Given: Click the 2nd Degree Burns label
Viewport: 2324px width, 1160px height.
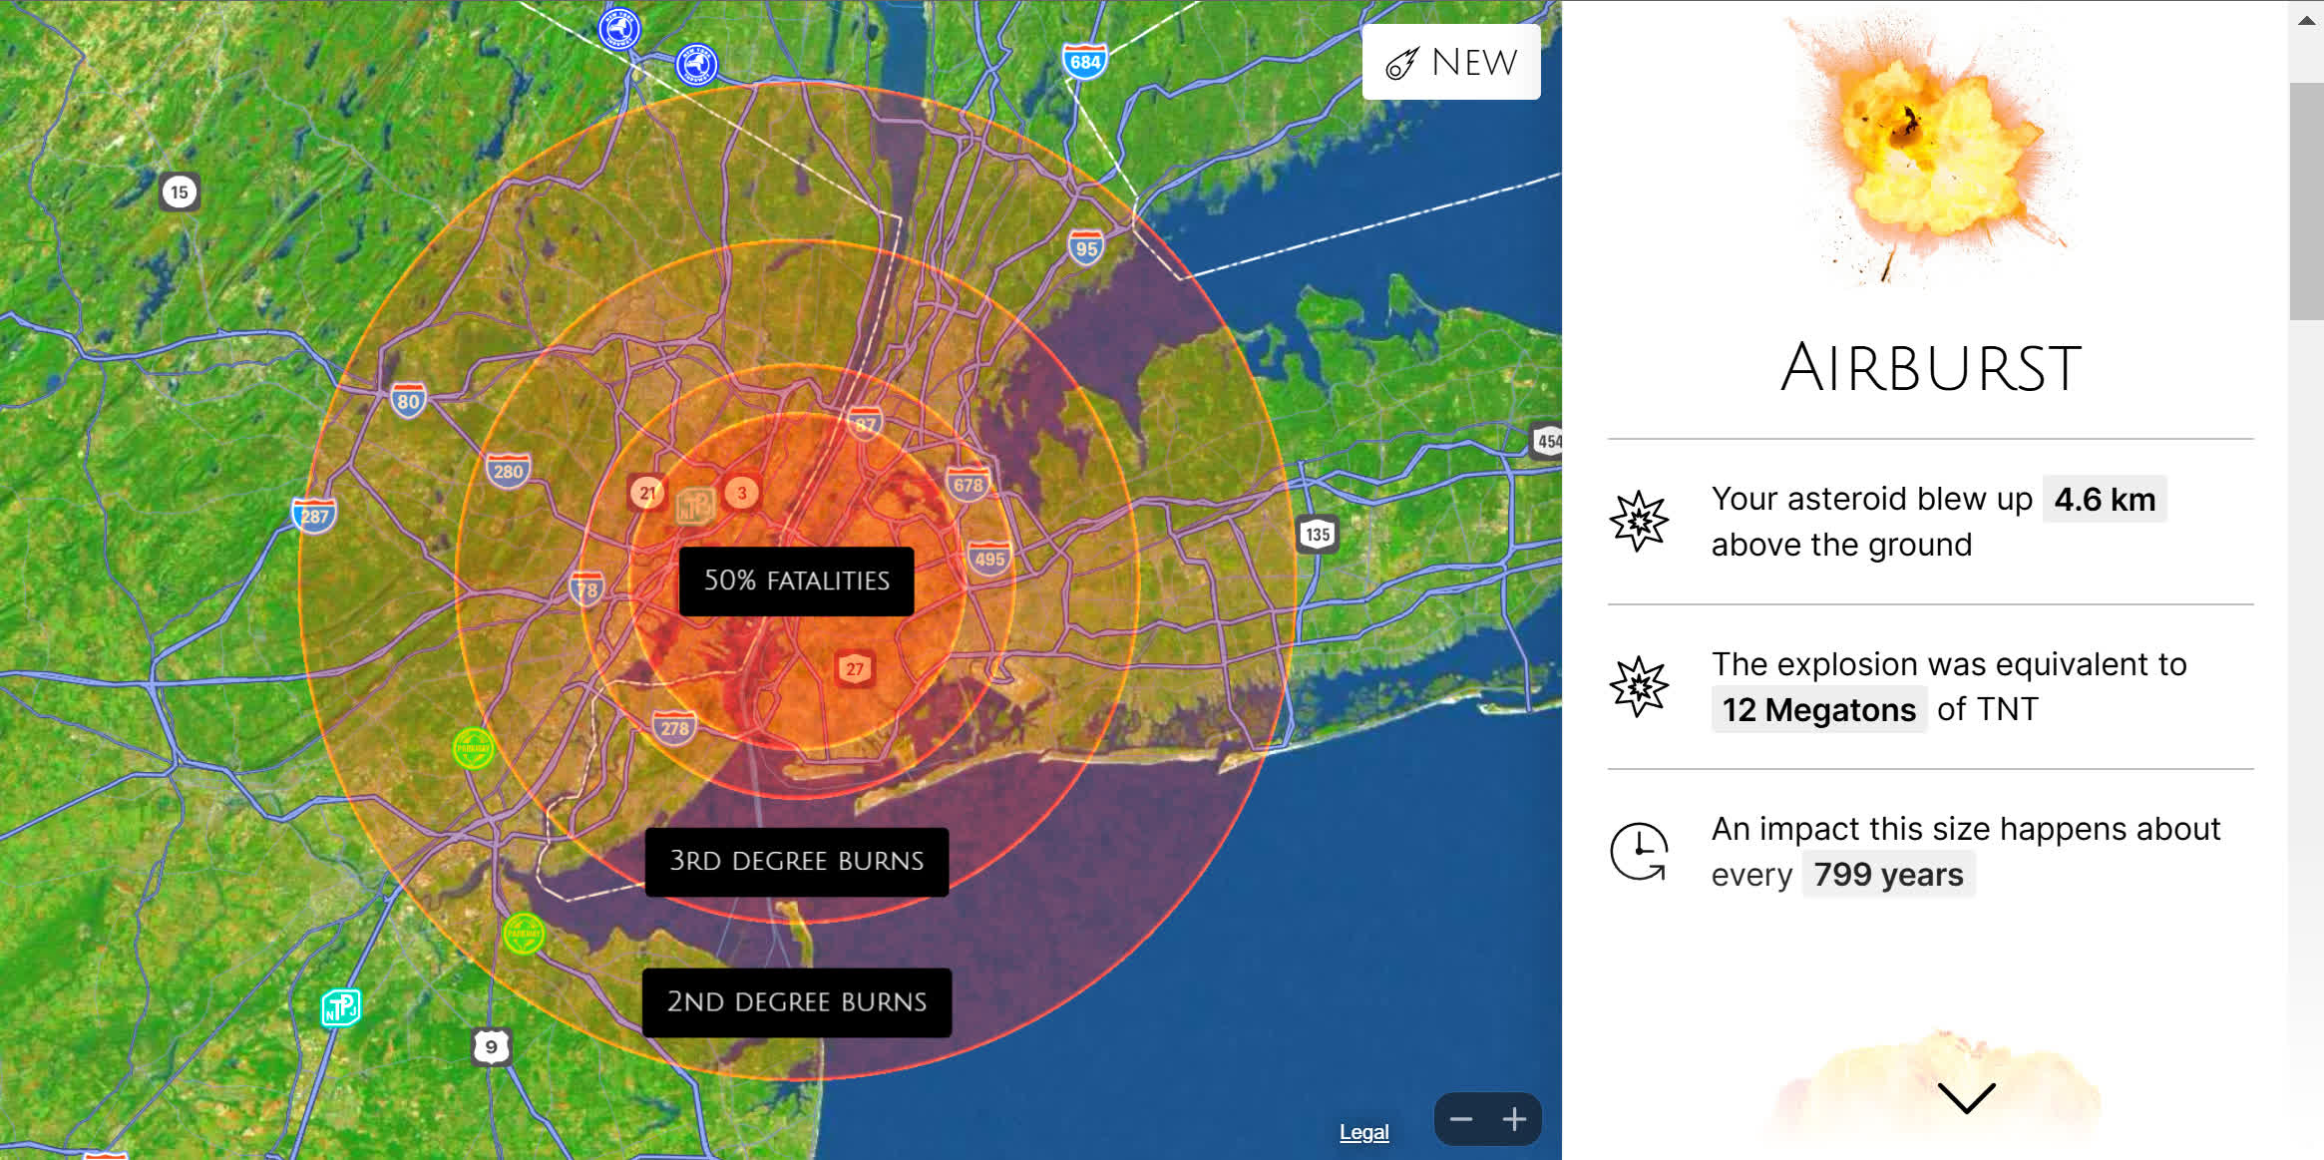Looking at the screenshot, I should pos(796,1001).
